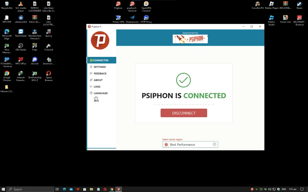Open Proton VPN desktop icon

(x=118, y=19)
